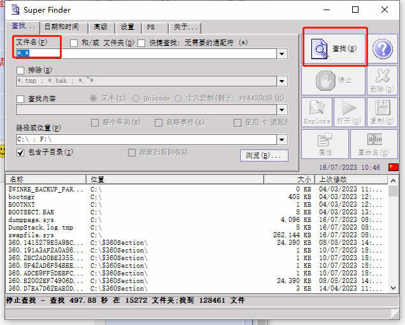
Task: Select the BOOTSECT.BAK result row
Action: (197, 212)
